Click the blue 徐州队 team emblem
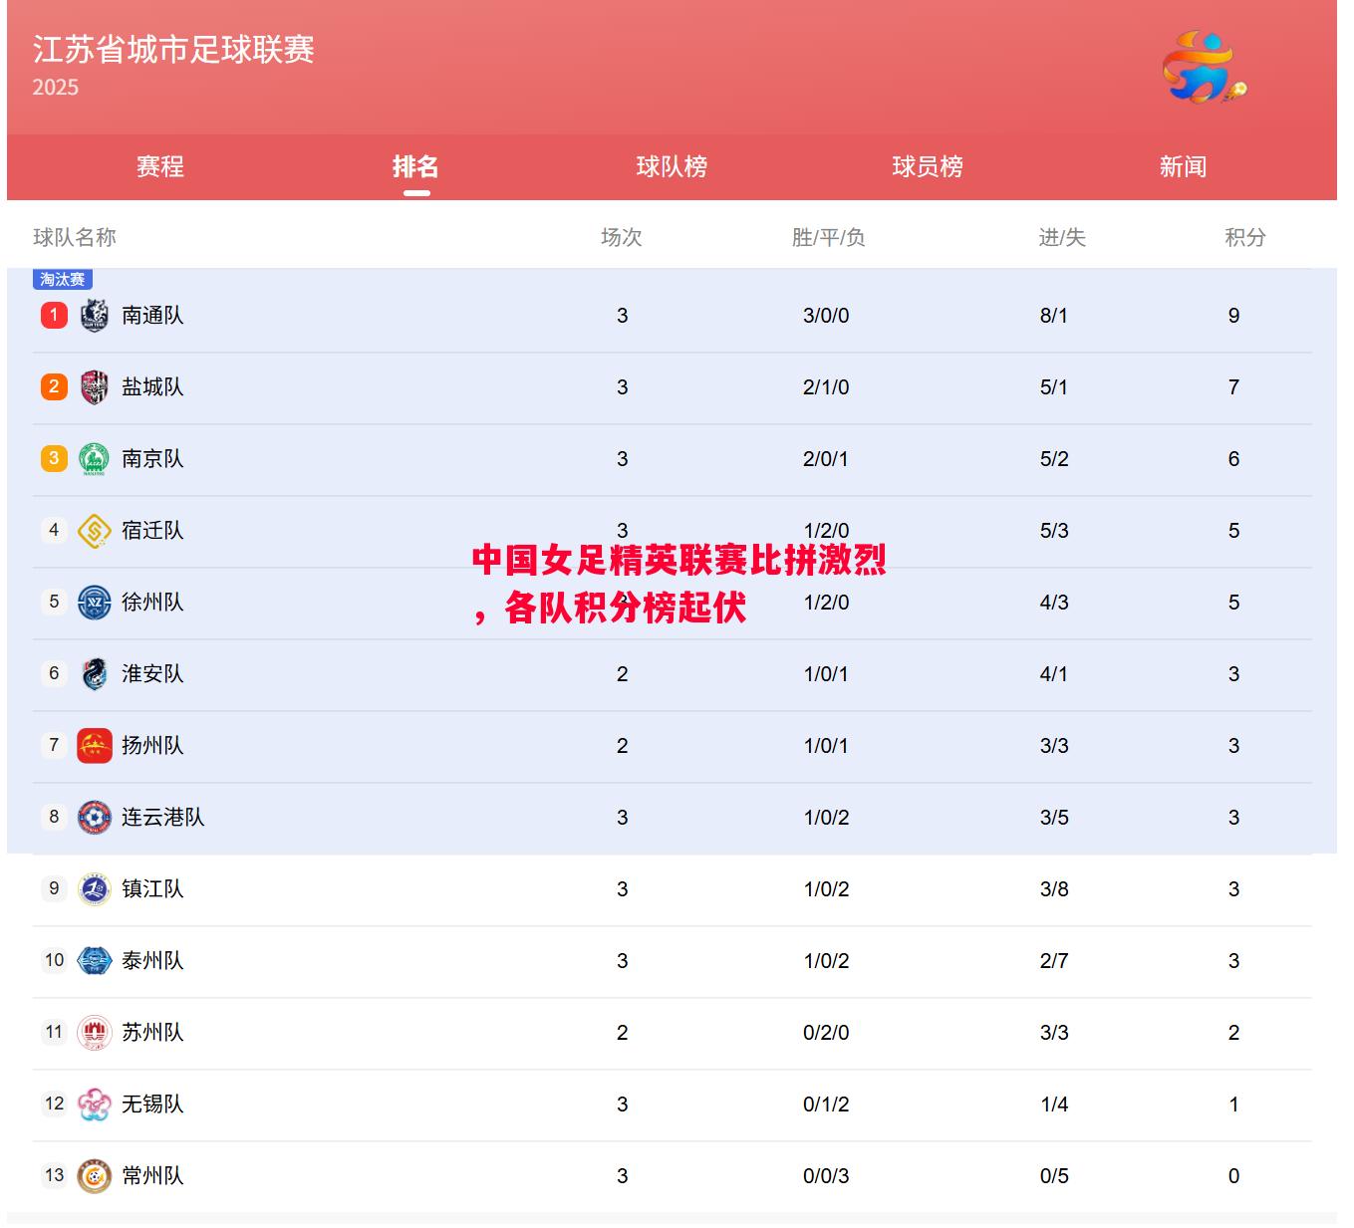1354x1228 pixels. [x=94, y=603]
